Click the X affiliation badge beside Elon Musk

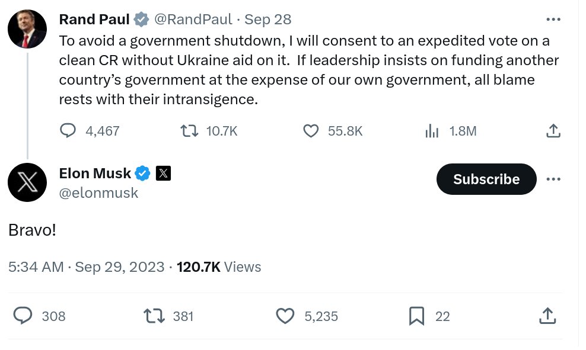click(163, 174)
